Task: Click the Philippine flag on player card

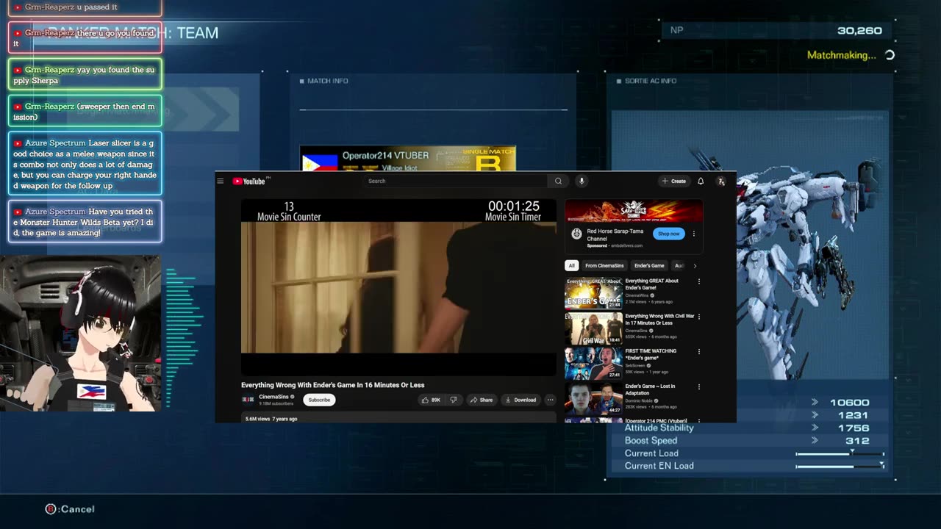Action: [319, 162]
